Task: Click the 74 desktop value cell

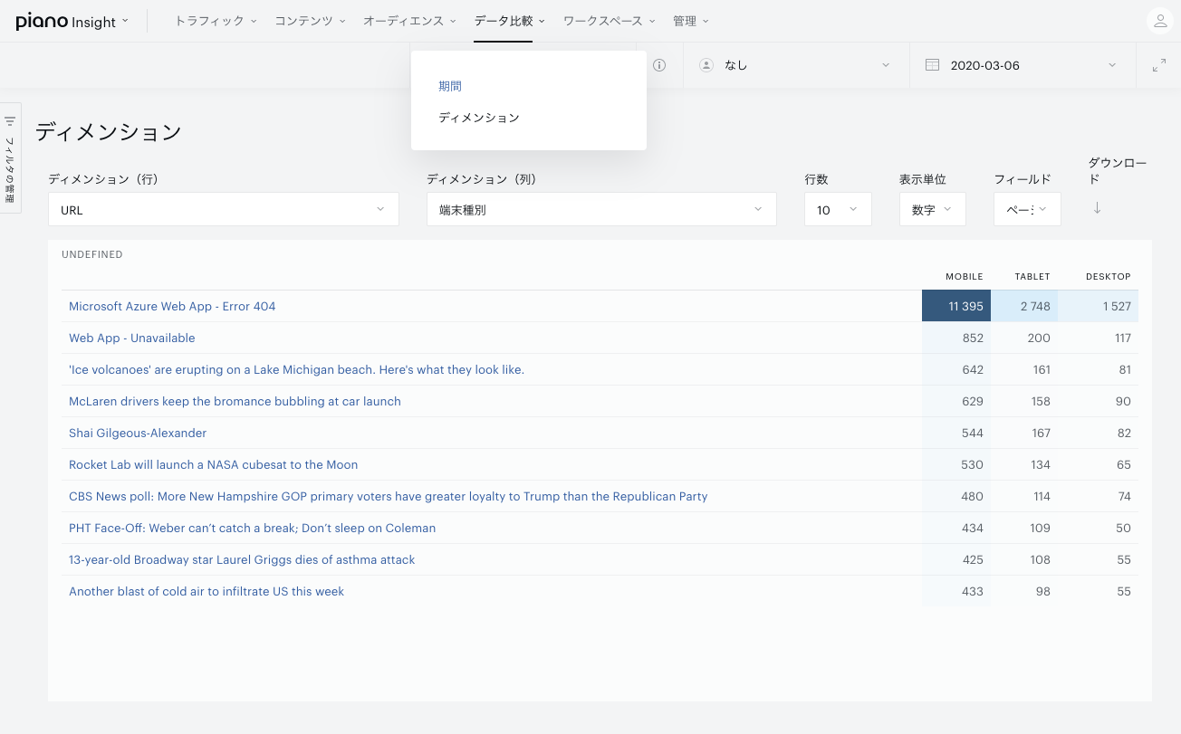Action: click(x=1099, y=496)
